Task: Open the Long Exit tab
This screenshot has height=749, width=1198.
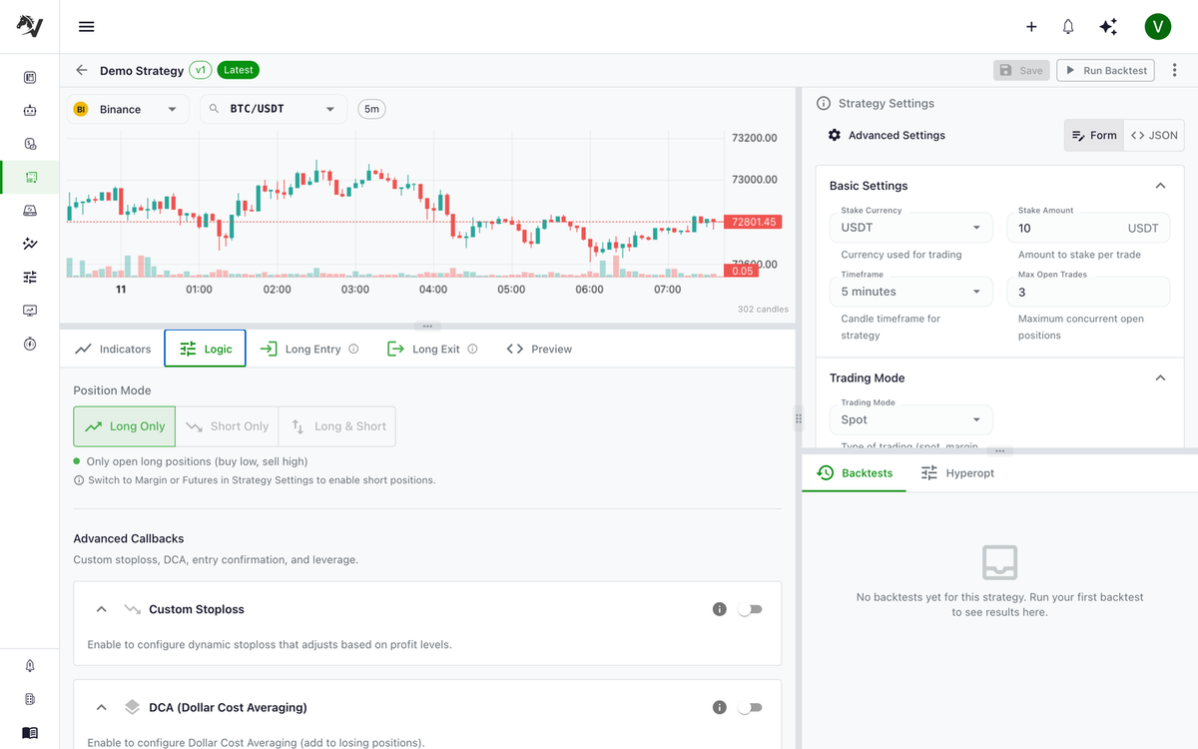Action: click(x=432, y=350)
